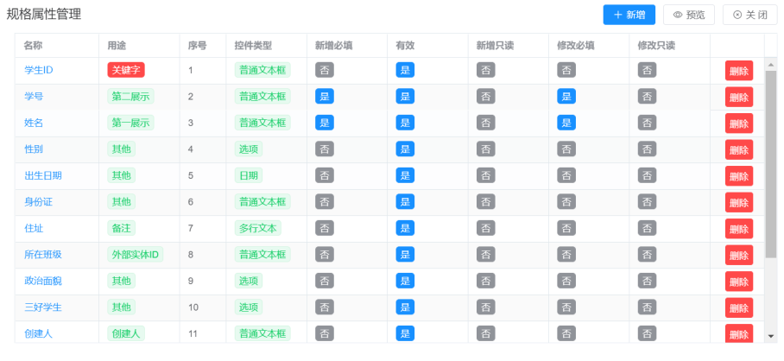Image resolution: width=784 pixels, height=361 pixels.
Task: Open the 学生ID attribute link
Action: (x=39, y=70)
